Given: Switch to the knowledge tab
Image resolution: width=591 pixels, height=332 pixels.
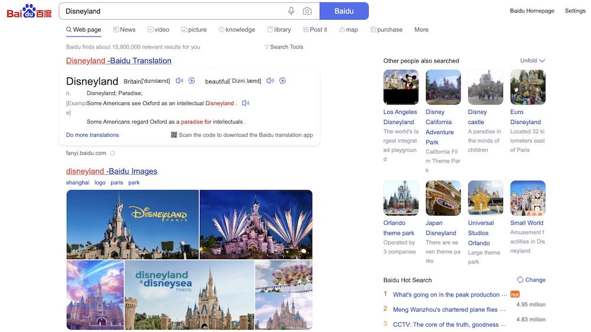Looking at the screenshot, I should coord(237,30).
